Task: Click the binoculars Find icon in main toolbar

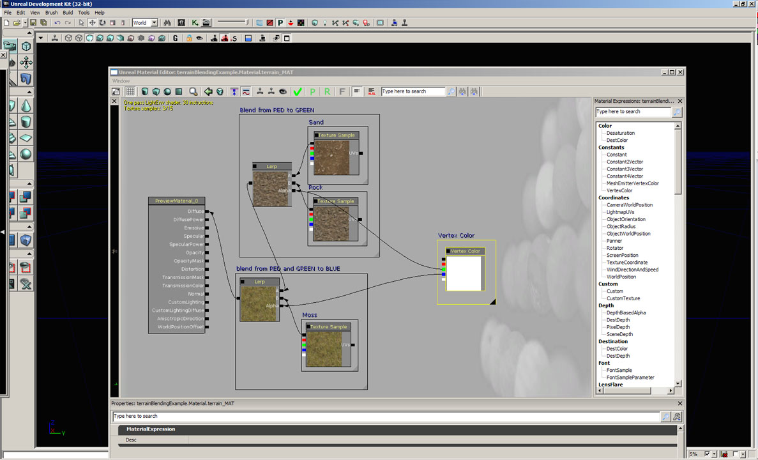Action: pos(167,23)
